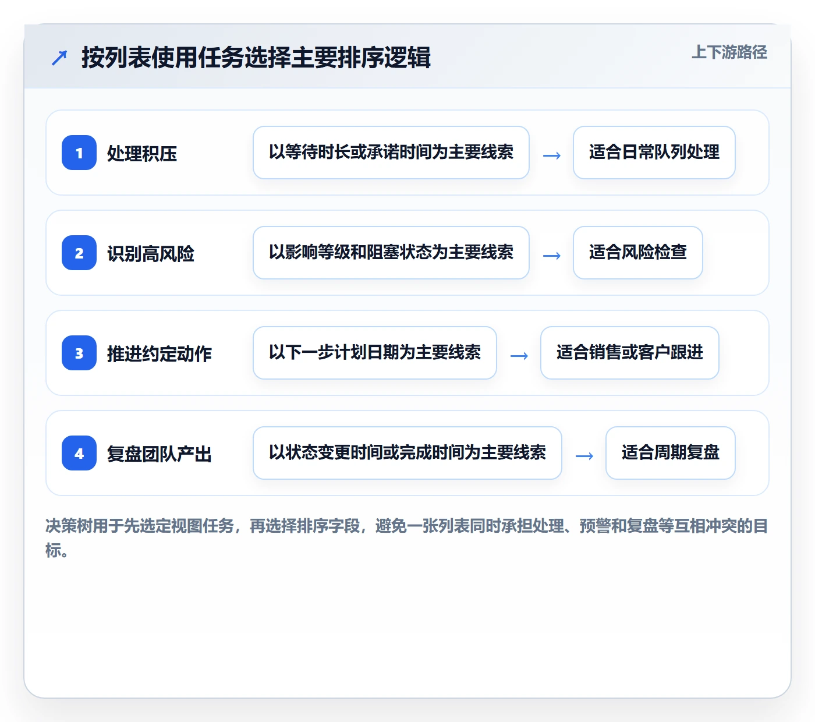Click the footer note starting with 决策树用于先选定视图任务
The image size is (815, 722).
(x=407, y=538)
